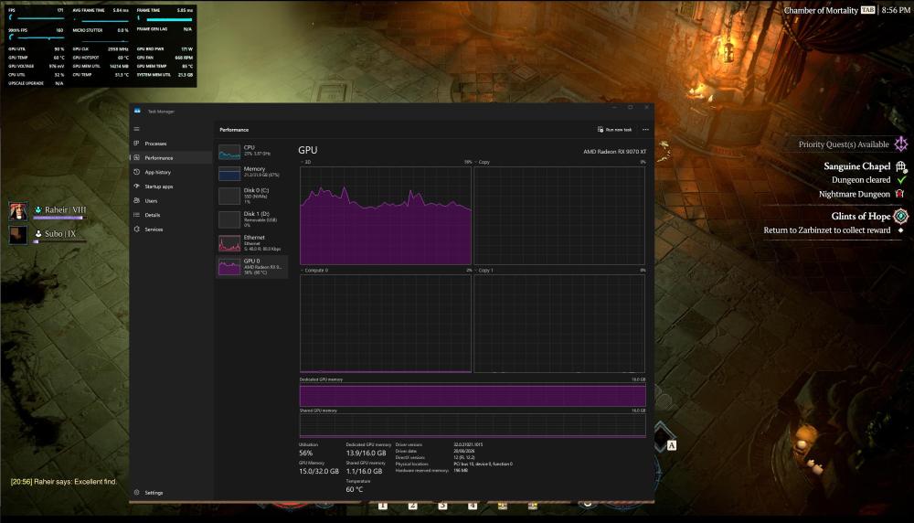Click the Details list icon
This screenshot has width=914, height=523.
point(136,215)
